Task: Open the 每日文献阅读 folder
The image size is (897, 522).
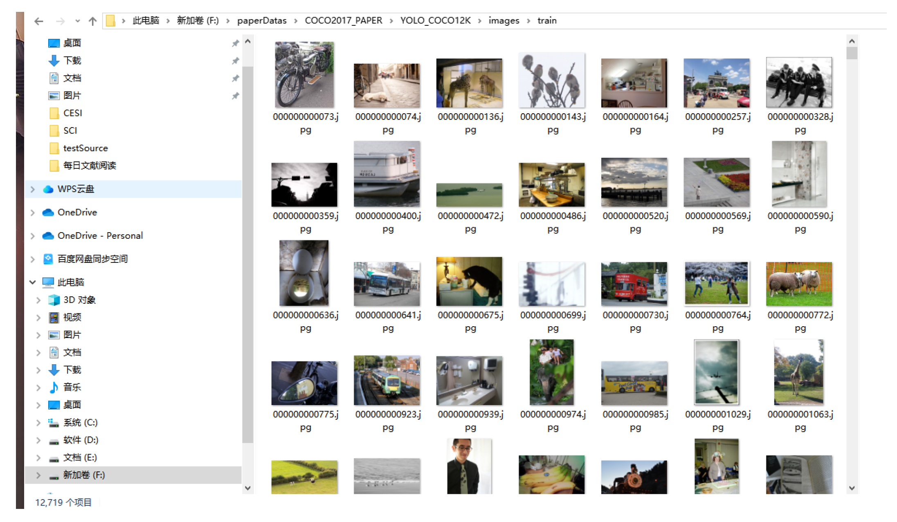Action: click(89, 166)
